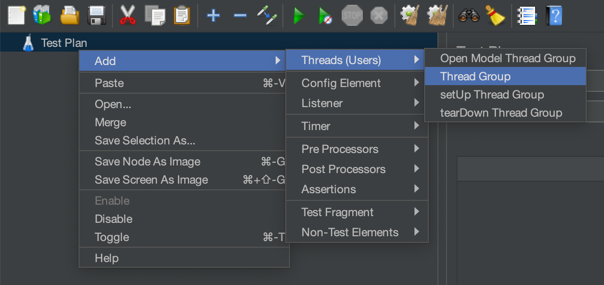Image resolution: width=604 pixels, height=285 pixels.
Task: Save the plan with floppy disk icon
Action: coord(97,16)
